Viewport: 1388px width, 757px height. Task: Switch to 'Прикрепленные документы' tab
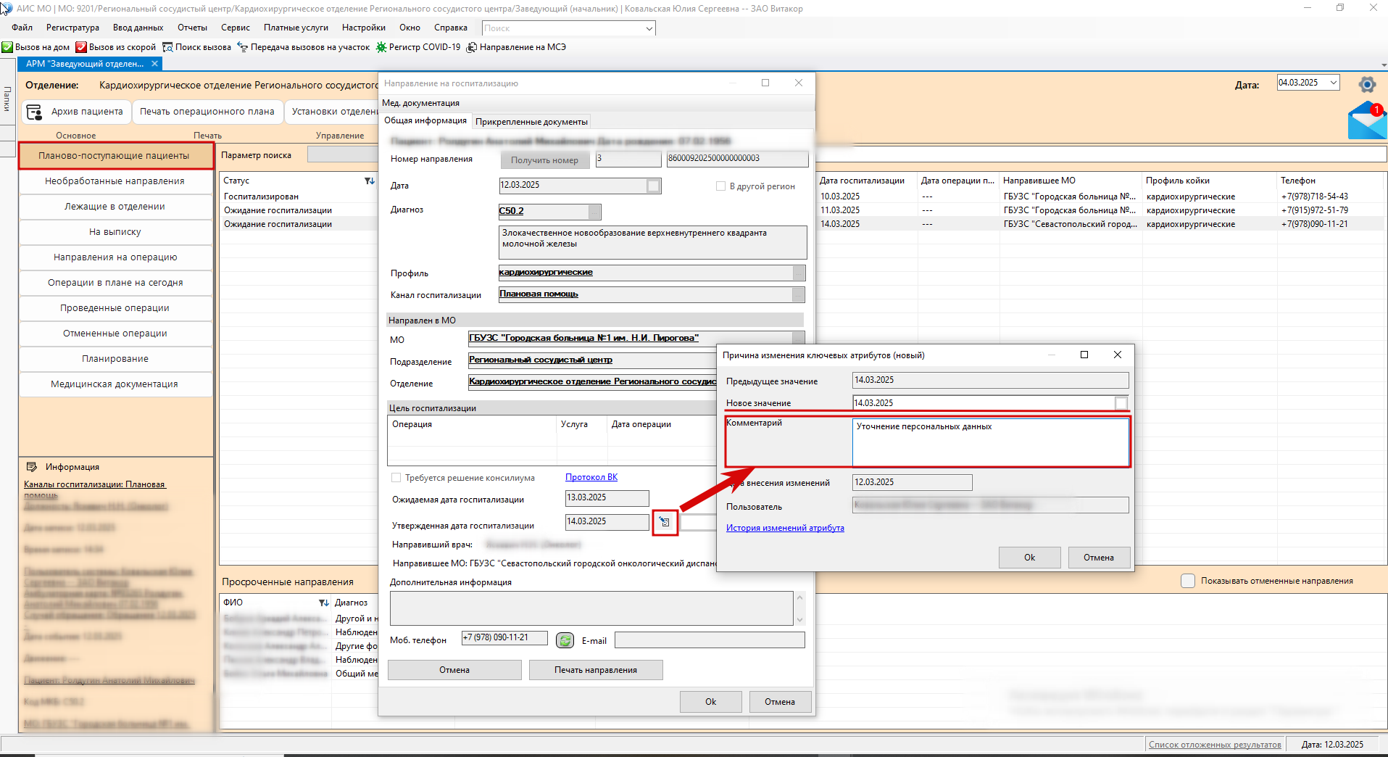coord(531,122)
